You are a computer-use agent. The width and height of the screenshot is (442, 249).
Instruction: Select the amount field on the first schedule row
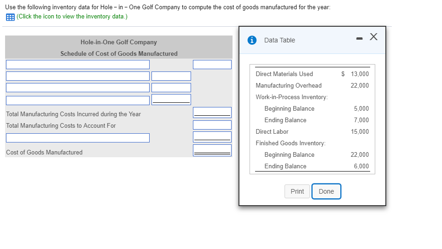pos(212,65)
